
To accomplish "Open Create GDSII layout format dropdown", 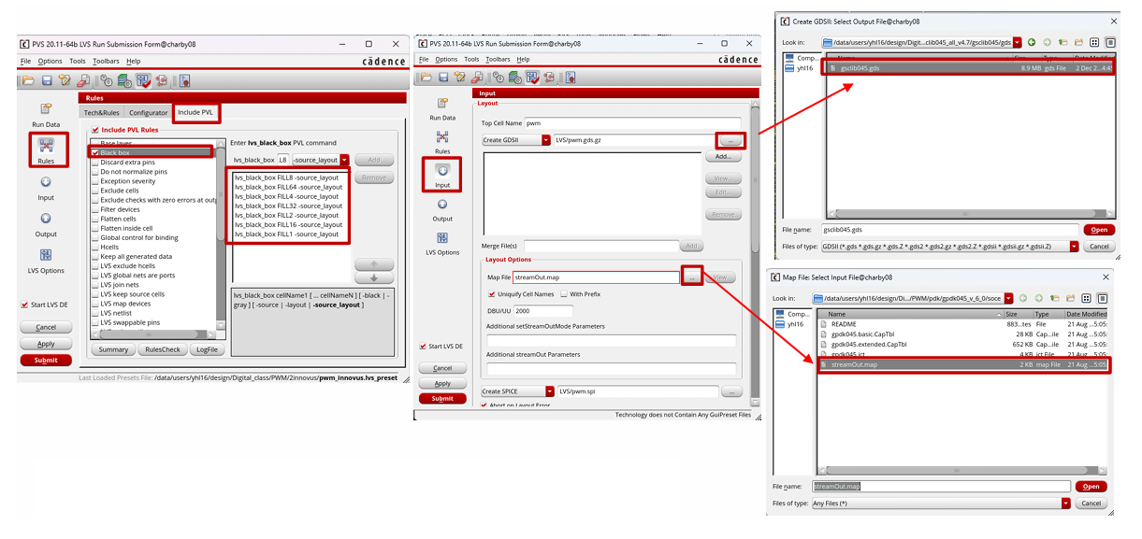I will (x=546, y=140).
